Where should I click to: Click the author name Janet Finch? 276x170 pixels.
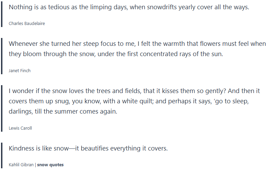click(20, 70)
